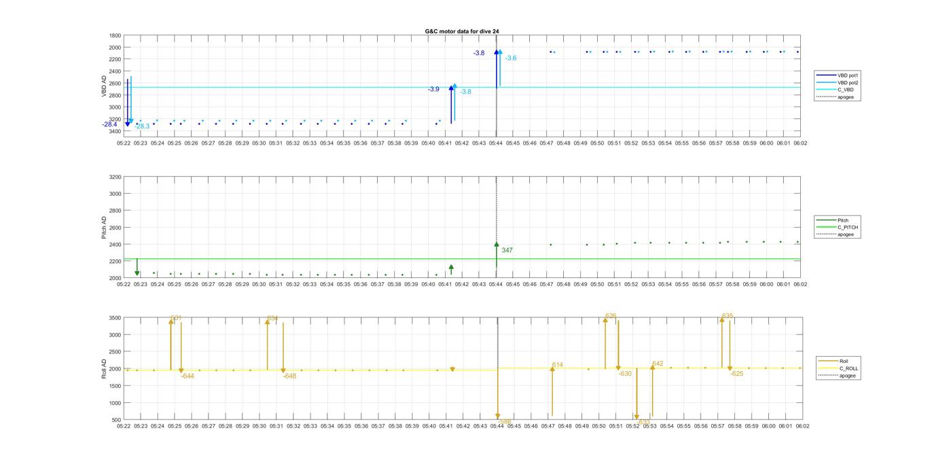The width and height of the screenshot is (951, 471).
Task: Click "05:47" under the Roll plot
Action: tap(548, 426)
